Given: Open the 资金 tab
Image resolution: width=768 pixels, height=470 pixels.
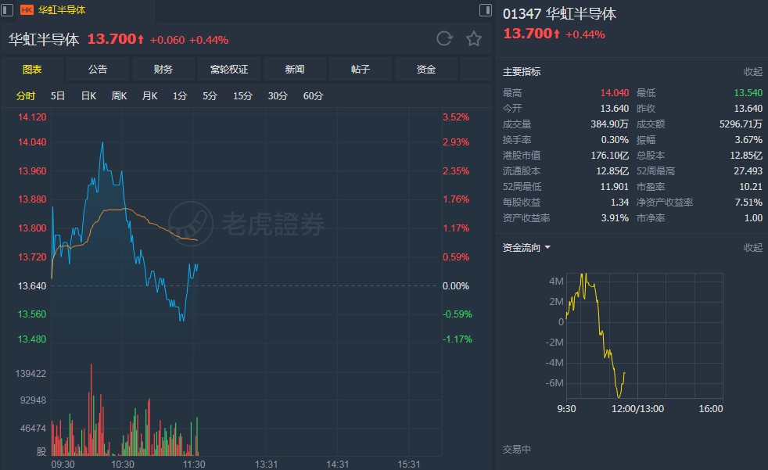Looking at the screenshot, I should (x=426, y=70).
